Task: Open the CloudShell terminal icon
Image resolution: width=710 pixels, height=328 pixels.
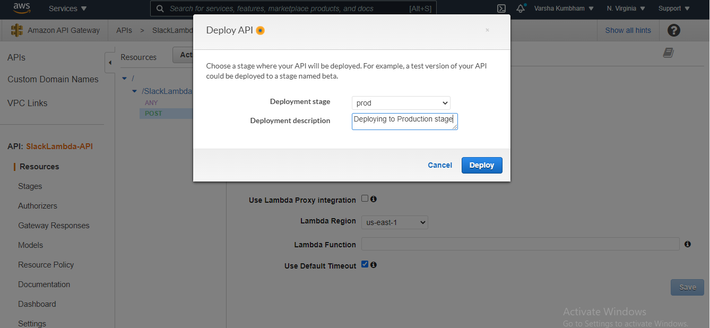Action: click(x=501, y=8)
